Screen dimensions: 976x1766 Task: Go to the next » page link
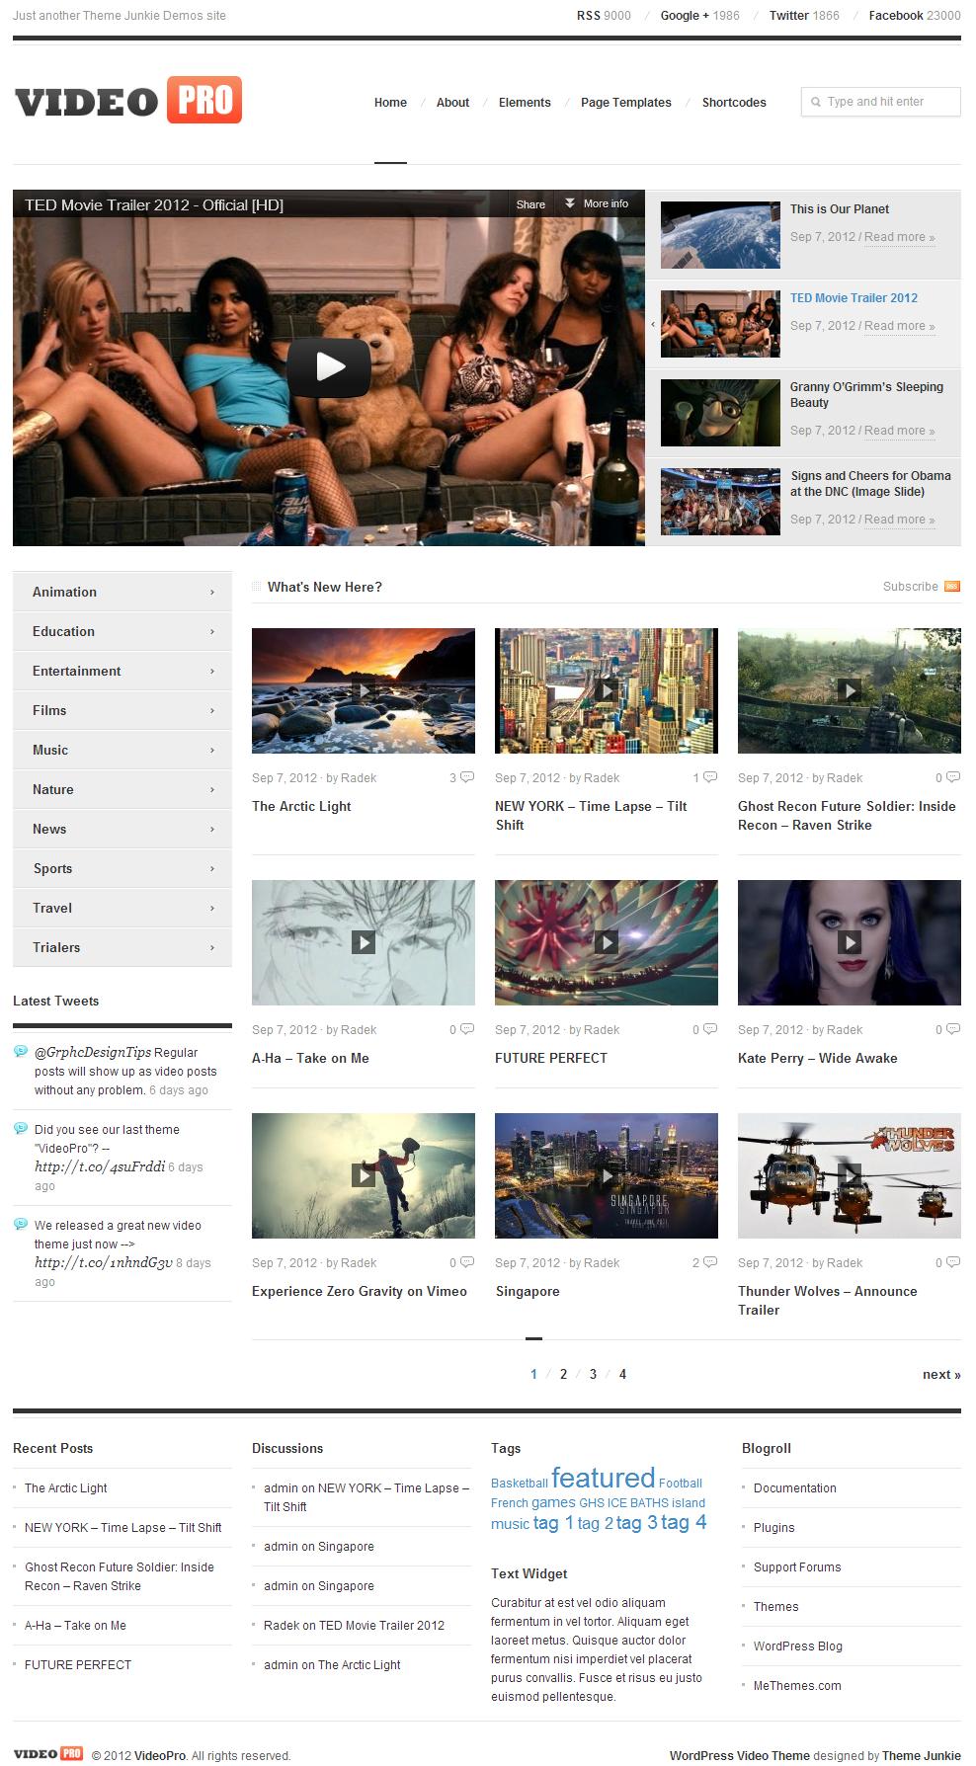point(941,1374)
